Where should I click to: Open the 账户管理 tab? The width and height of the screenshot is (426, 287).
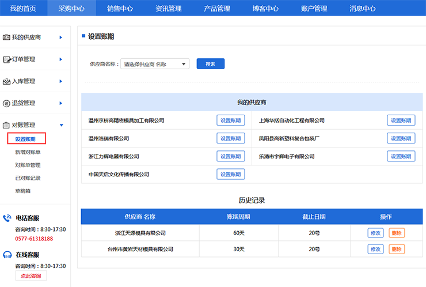tap(314, 9)
